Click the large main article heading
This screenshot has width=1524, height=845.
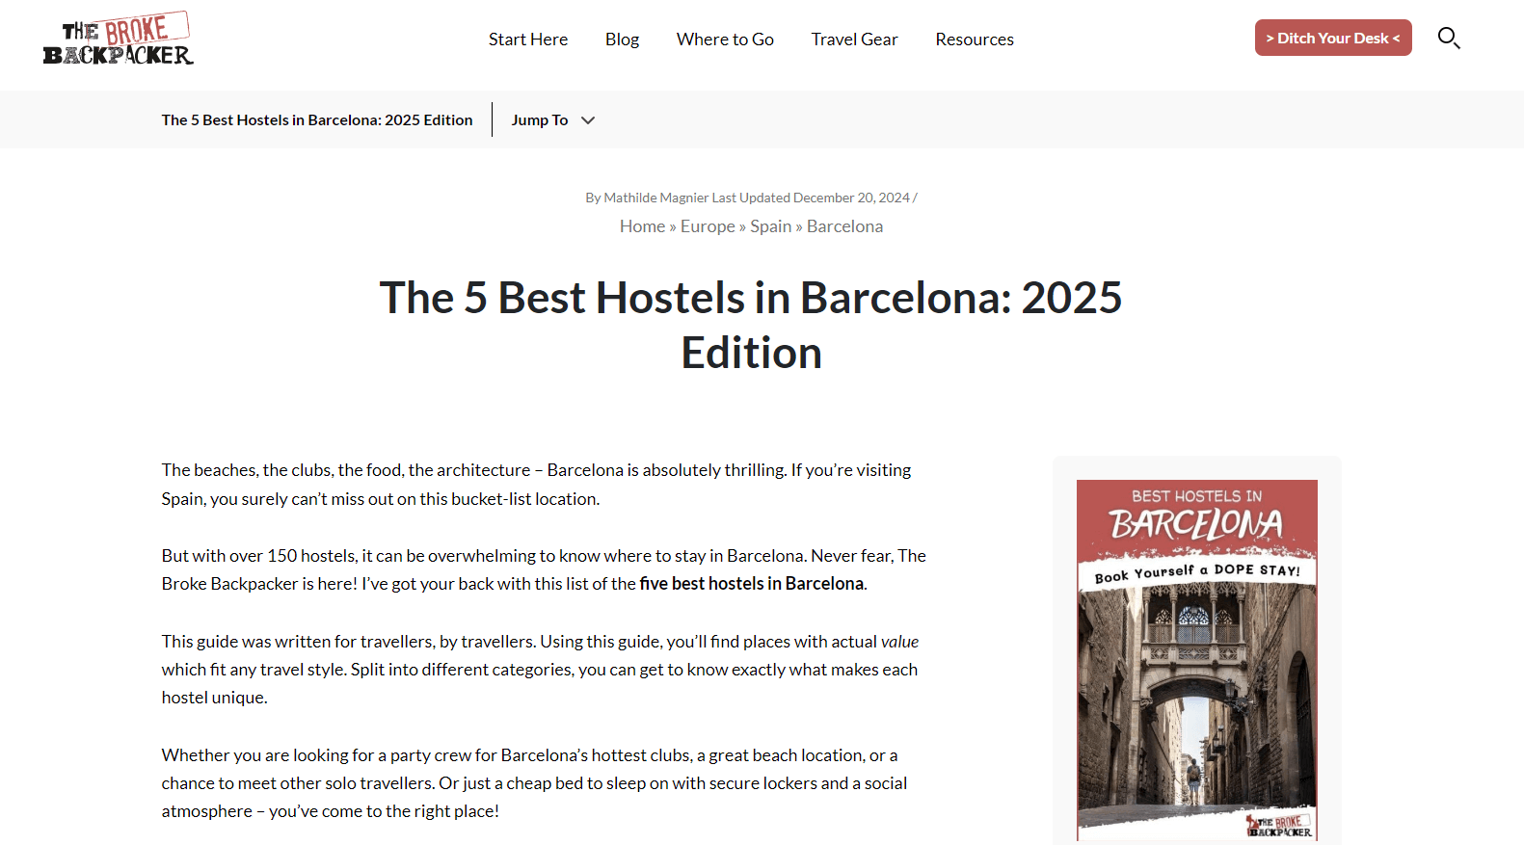pyautogui.click(x=751, y=325)
